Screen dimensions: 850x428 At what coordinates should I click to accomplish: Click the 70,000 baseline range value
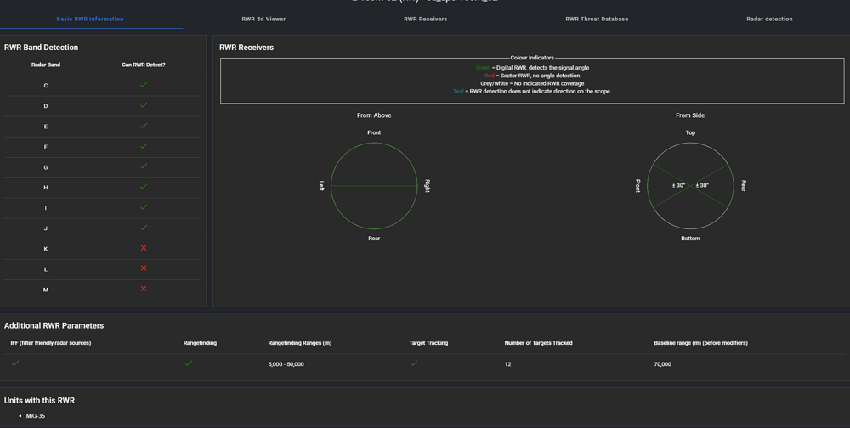[x=663, y=364]
